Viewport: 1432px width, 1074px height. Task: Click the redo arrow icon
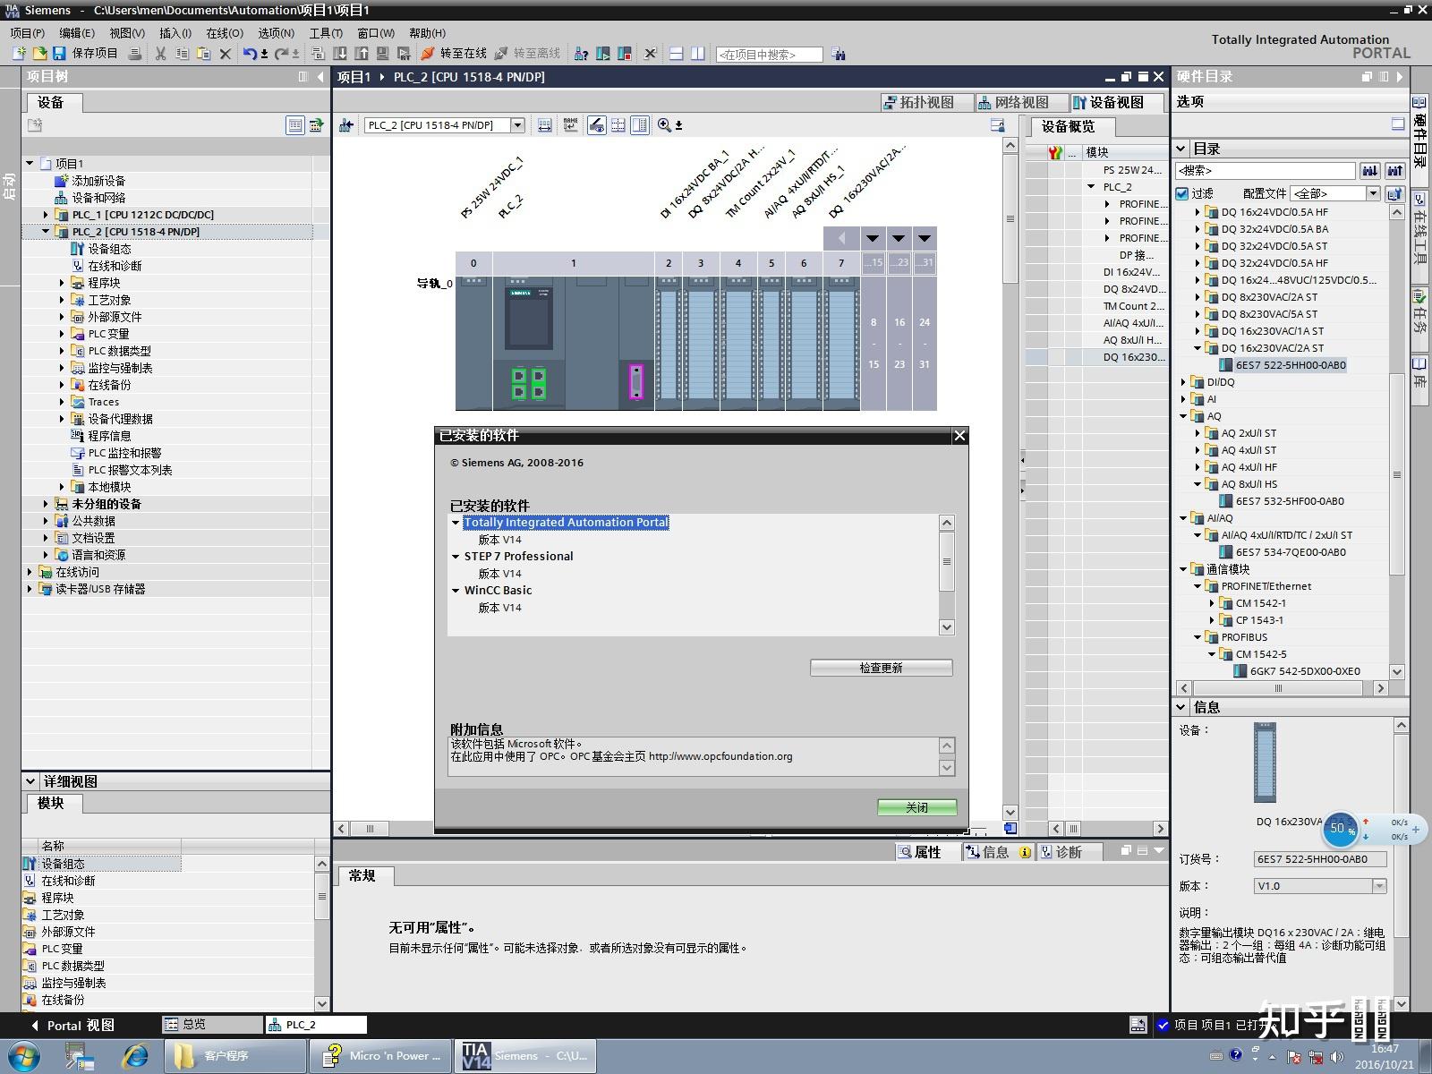click(282, 54)
